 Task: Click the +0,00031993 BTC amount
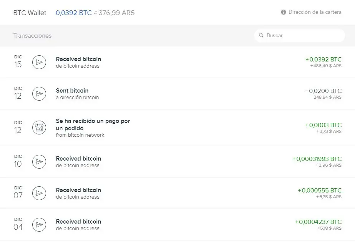tap(317, 159)
